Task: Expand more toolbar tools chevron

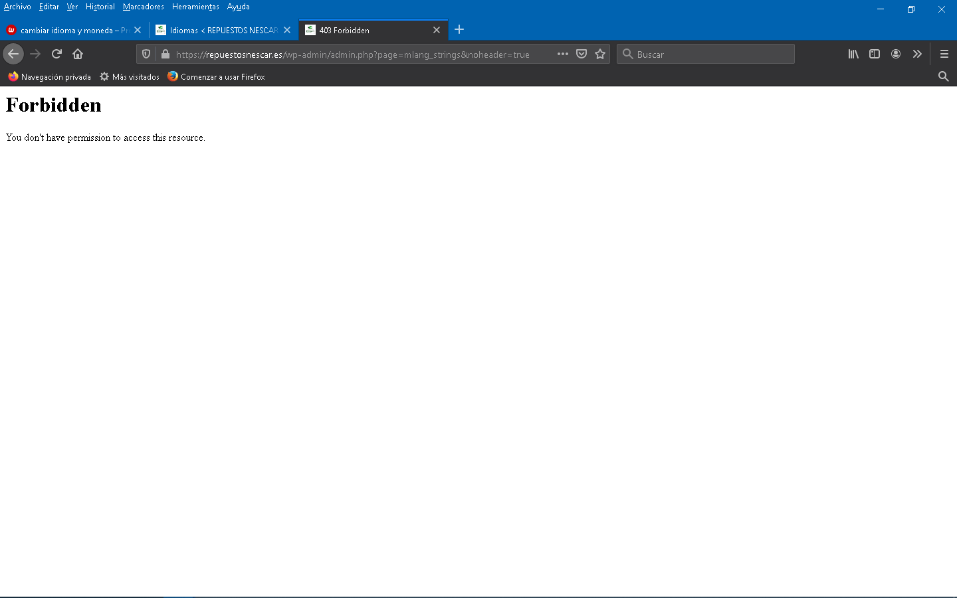Action: [917, 54]
